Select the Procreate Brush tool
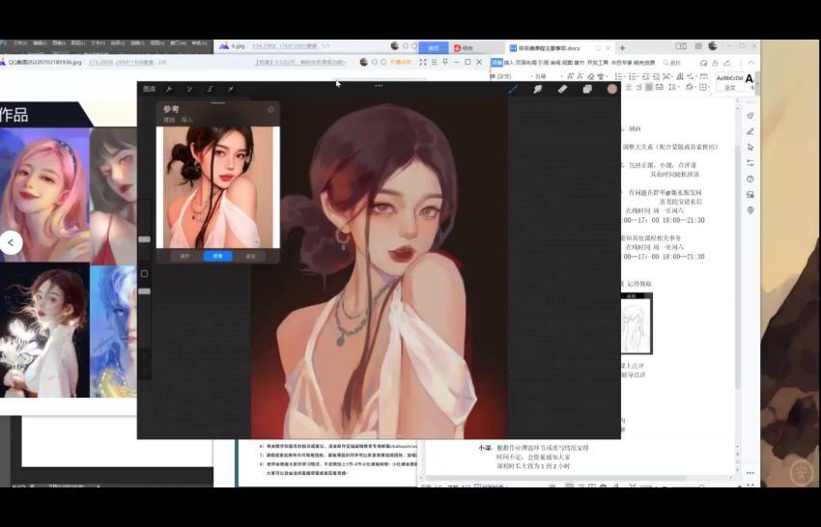This screenshot has height=527, width=821. point(513,89)
